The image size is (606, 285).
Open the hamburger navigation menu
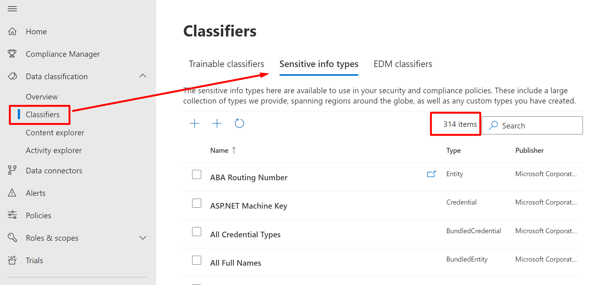(12, 9)
